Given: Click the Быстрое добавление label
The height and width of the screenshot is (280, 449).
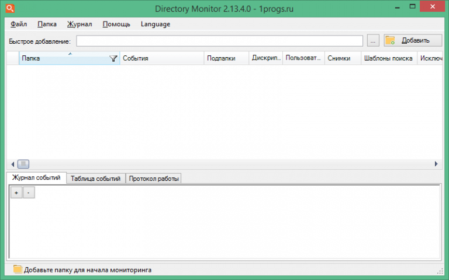Looking at the screenshot, I should (x=40, y=41).
